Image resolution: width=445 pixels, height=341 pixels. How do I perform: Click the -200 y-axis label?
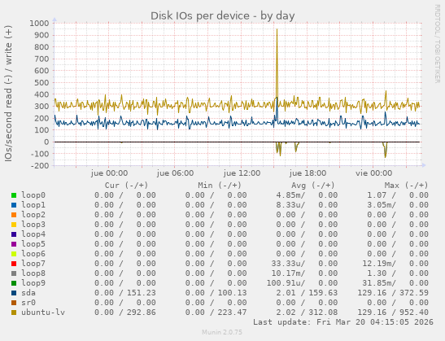[x=39, y=165]
